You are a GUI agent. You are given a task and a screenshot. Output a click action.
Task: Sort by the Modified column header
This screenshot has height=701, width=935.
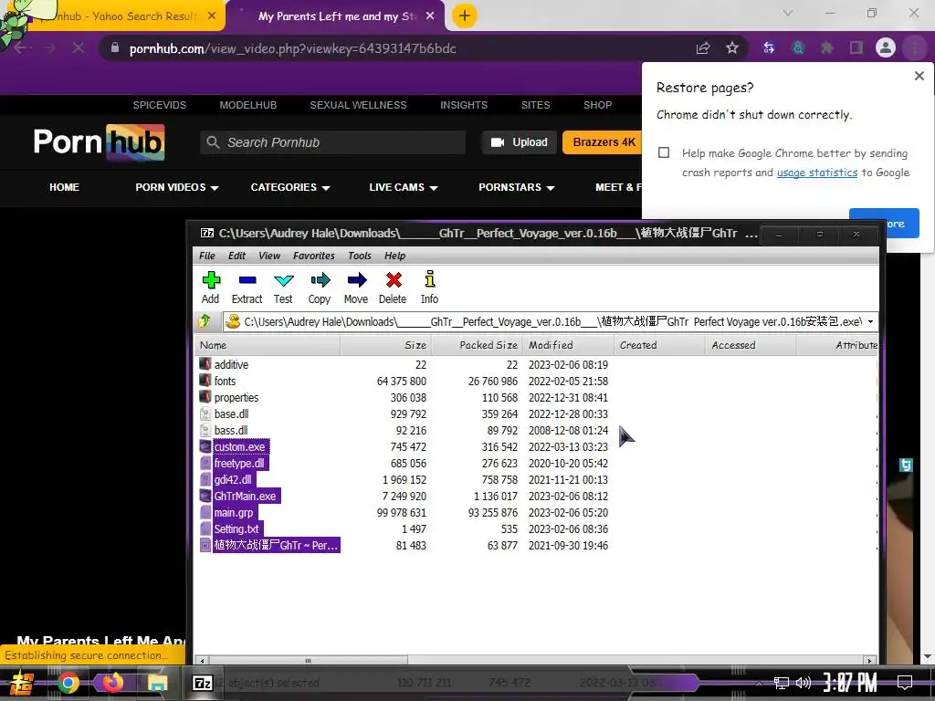tap(568, 345)
